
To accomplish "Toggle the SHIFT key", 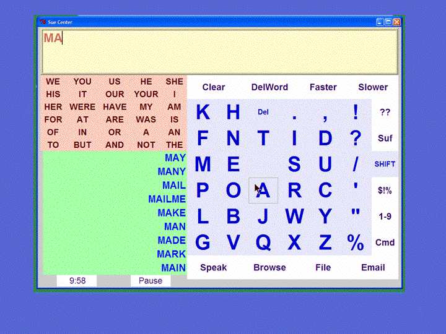I will point(385,164).
